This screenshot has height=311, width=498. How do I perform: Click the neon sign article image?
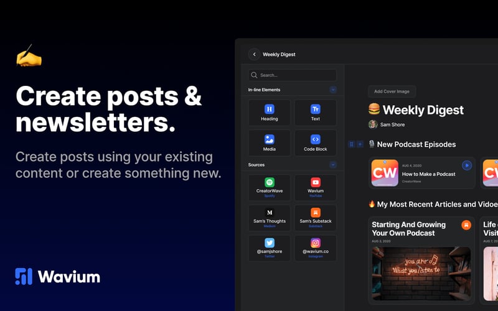coord(421,274)
